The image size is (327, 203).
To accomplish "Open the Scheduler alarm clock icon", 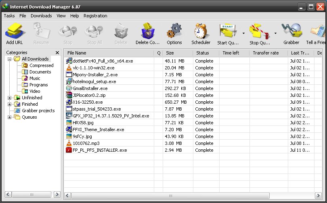I will tap(201, 31).
